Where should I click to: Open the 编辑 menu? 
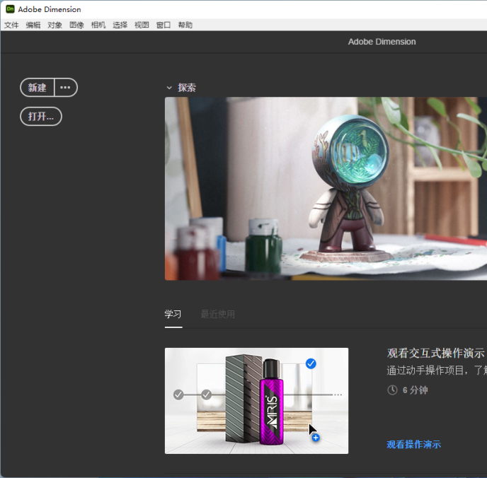pos(33,25)
